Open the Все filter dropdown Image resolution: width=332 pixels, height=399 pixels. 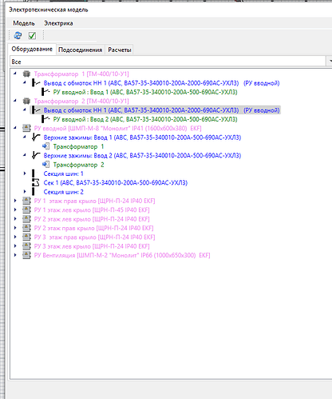[329, 62]
